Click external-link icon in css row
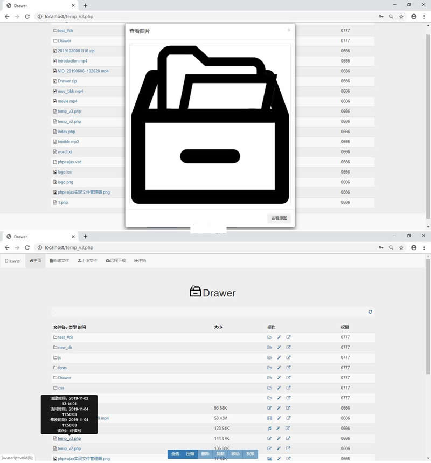431x463 pixels. click(288, 388)
